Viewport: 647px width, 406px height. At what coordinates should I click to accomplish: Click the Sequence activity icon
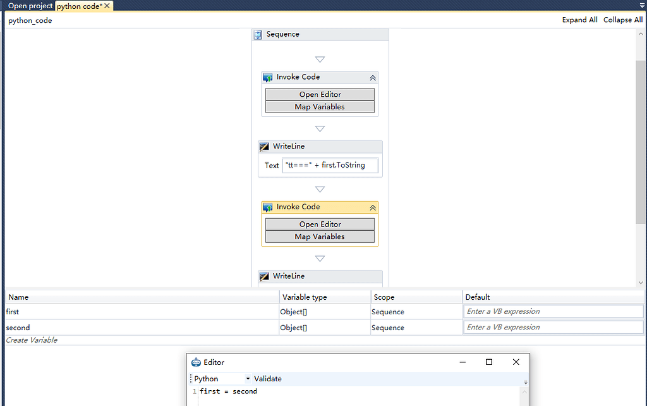[x=258, y=35]
